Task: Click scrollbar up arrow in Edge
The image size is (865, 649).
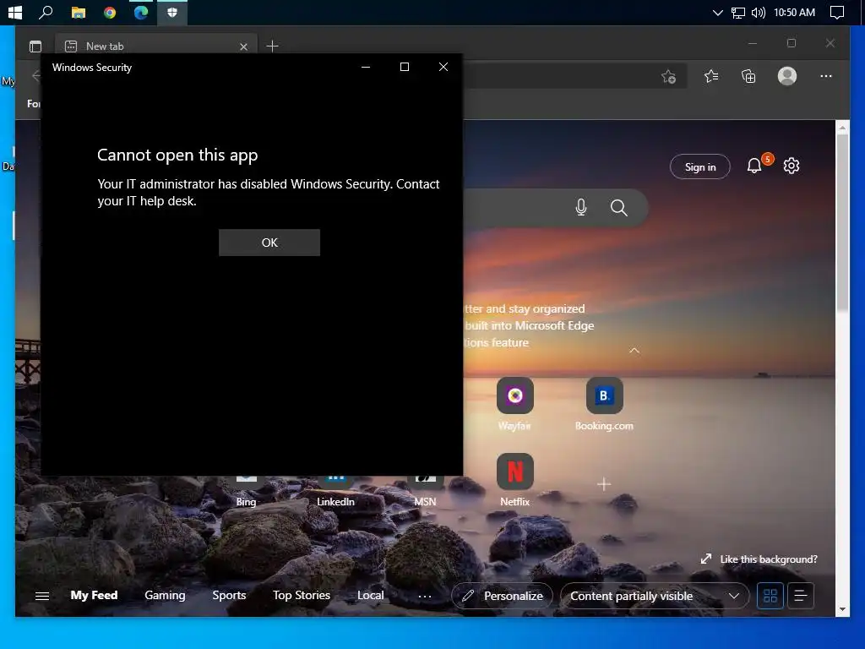Action: [x=842, y=128]
